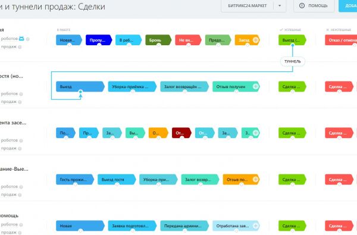Click help icon beside роботов in Заявка подготовл... row
This screenshot has height=235, width=357.
coord(21,225)
